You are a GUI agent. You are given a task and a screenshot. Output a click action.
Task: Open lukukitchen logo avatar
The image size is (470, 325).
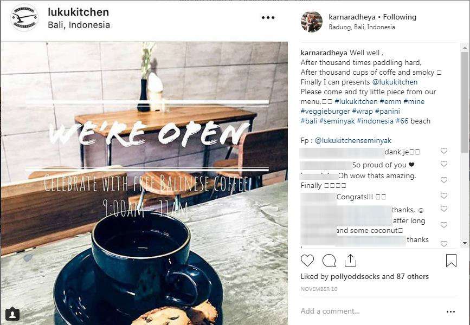pos(24,18)
